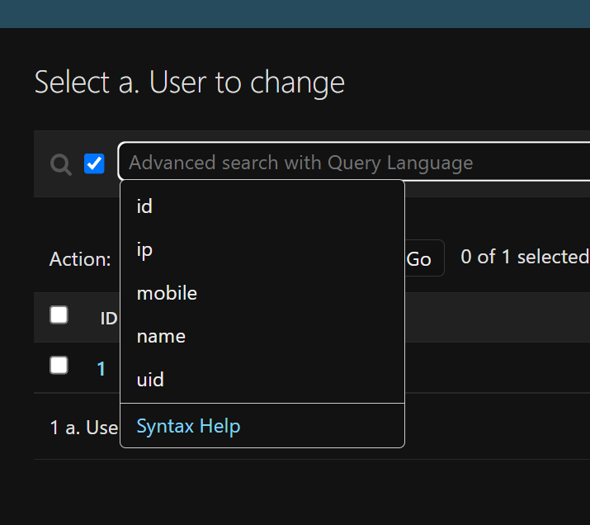
Task: Click the "0 of 1 selected" counter
Action: [x=523, y=257]
